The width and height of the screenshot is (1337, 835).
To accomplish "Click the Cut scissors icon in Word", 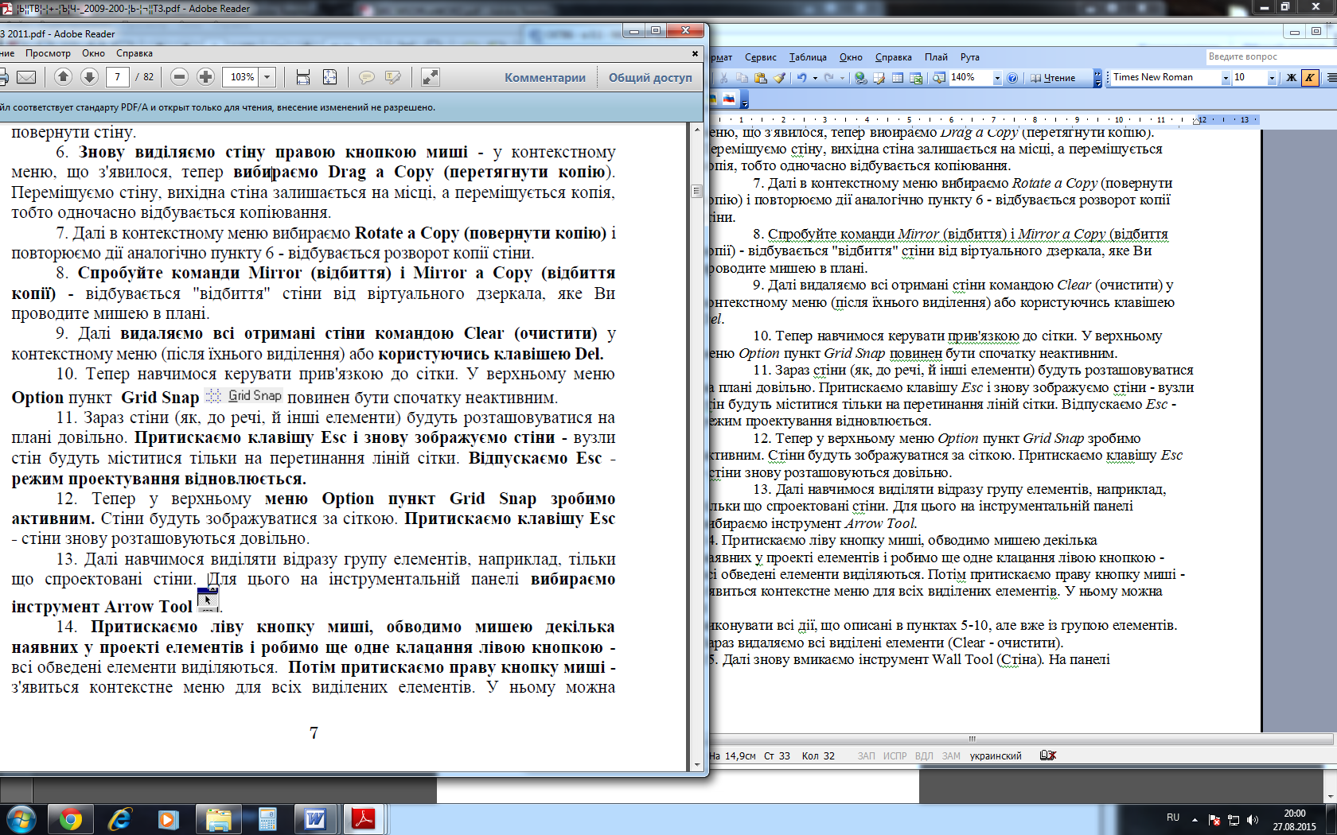I will pos(723,78).
